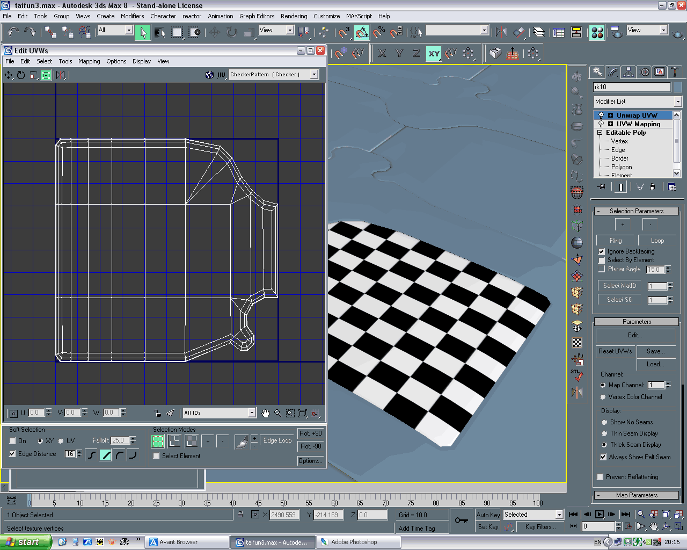This screenshot has width=687, height=550.
Task: Expand the CheckerPattern texture dropdown
Action: [x=314, y=75]
